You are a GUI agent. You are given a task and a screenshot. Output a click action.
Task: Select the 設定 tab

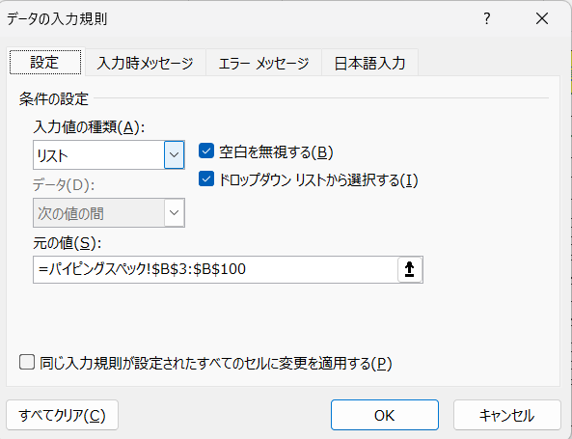click(45, 63)
